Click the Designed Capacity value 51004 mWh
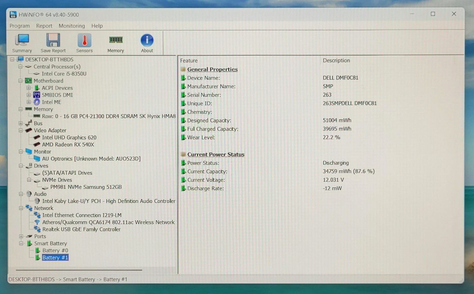 [337, 120]
